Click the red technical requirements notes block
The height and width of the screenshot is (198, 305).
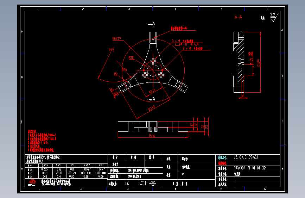coord(42,141)
